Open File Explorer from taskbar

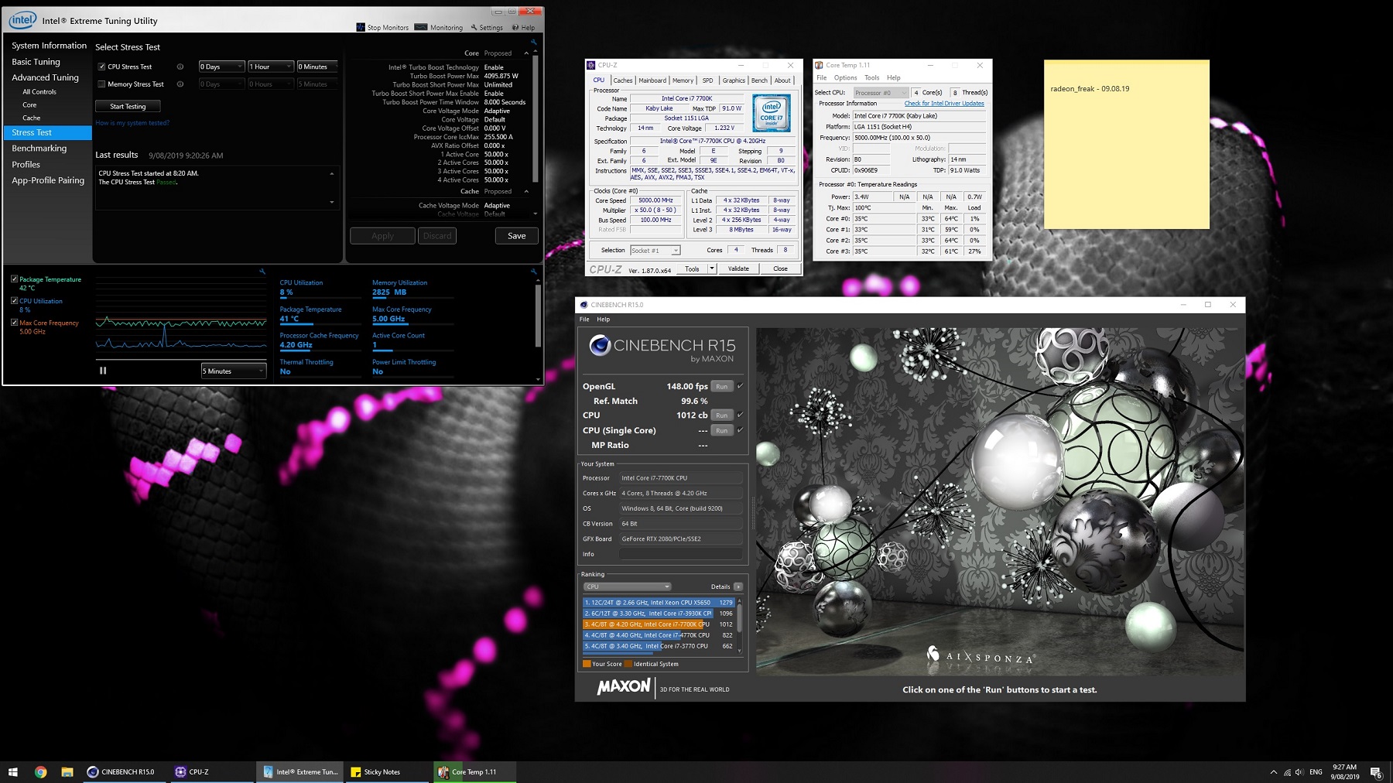[x=67, y=771]
